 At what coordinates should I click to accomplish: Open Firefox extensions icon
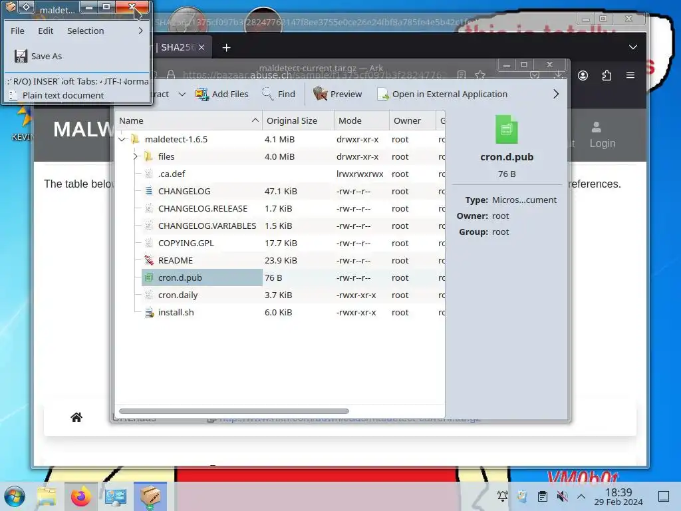[607, 76]
